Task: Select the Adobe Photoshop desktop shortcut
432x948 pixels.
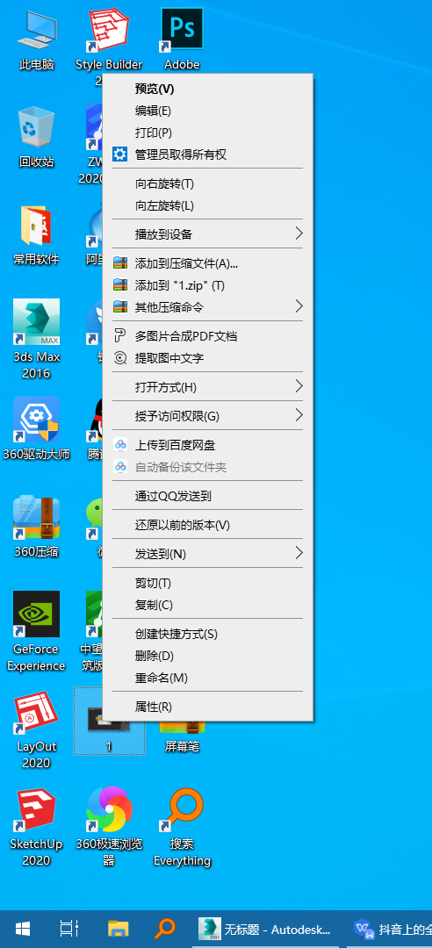Action: point(182,39)
